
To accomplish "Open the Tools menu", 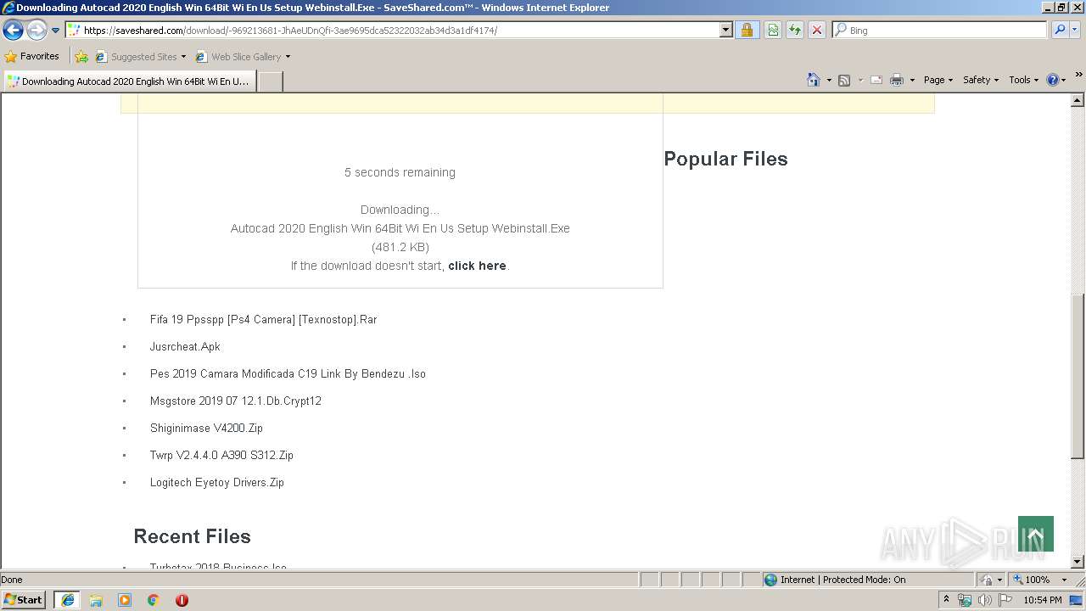I will [1023, 80].
